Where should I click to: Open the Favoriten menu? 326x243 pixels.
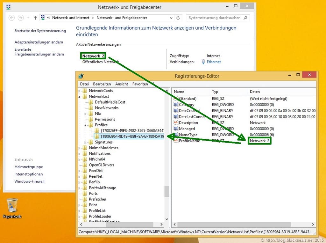[x=140, y=84]
